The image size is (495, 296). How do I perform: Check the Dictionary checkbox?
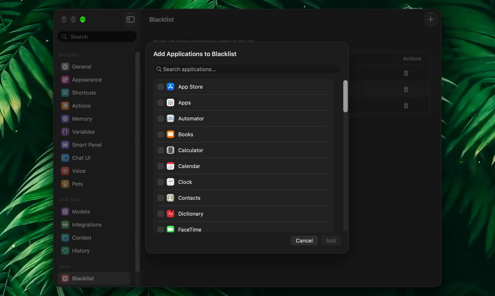point(161,214)
